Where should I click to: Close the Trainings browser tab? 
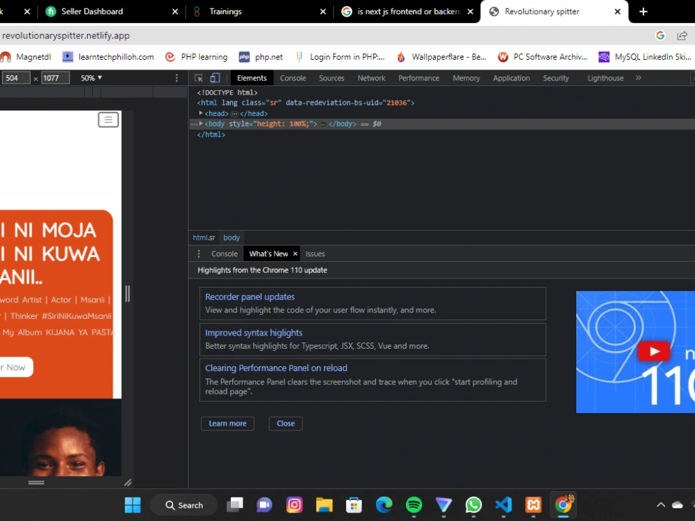[x=322, y=12]
